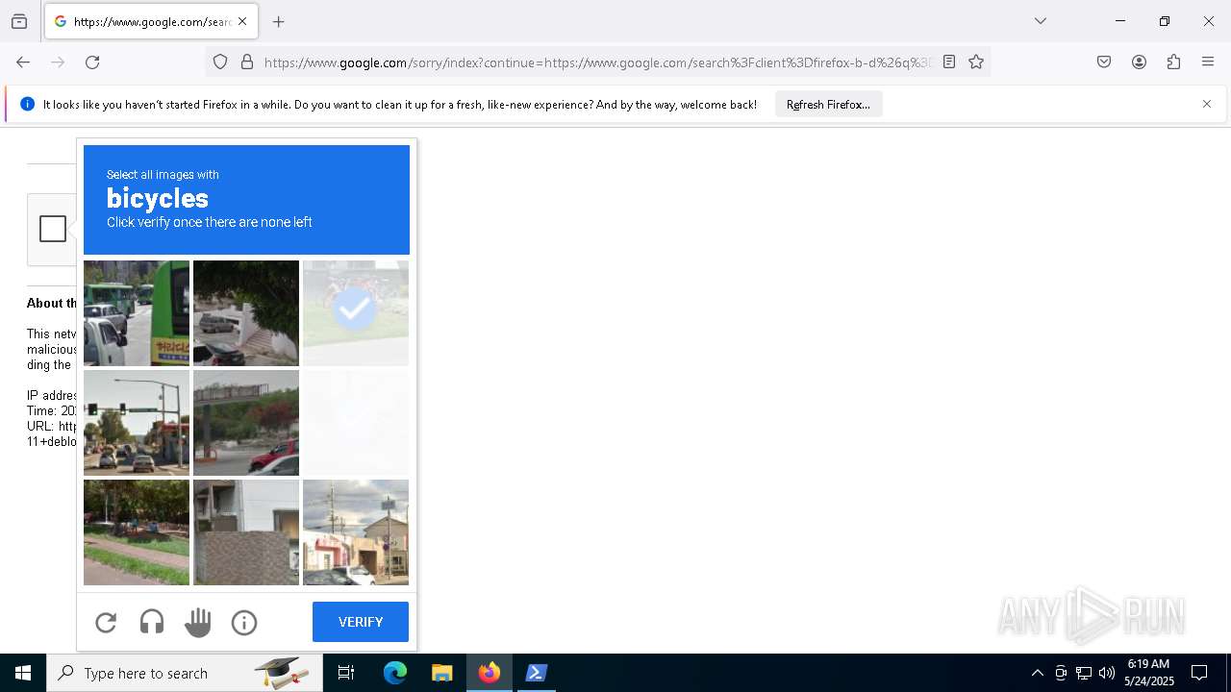Select the green bus image tile
This screenshot has width=1231, height=692.
click(x=137, y=313)
